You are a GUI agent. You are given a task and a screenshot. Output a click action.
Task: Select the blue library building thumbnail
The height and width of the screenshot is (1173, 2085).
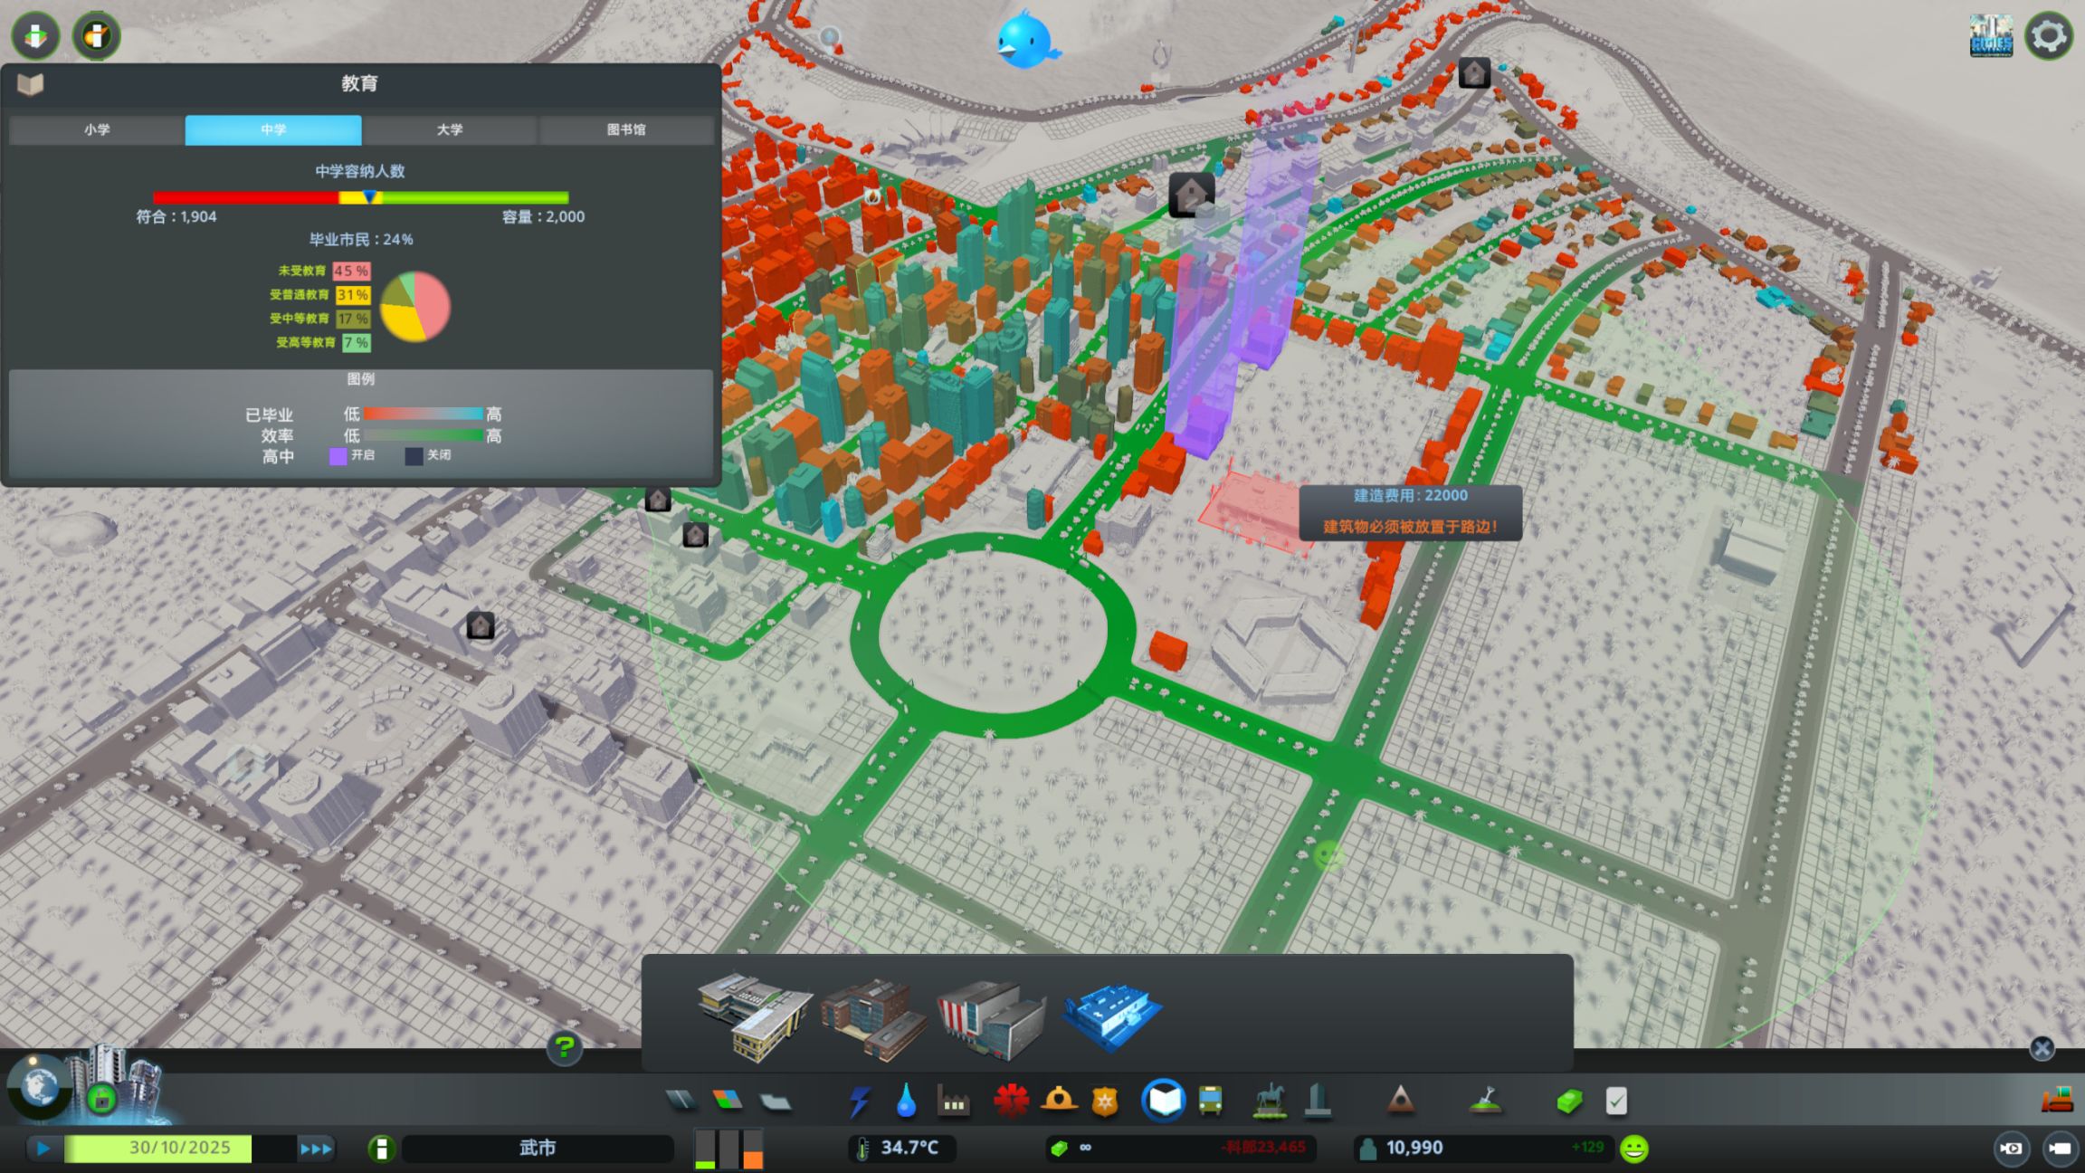(x=1112, y=1016)
